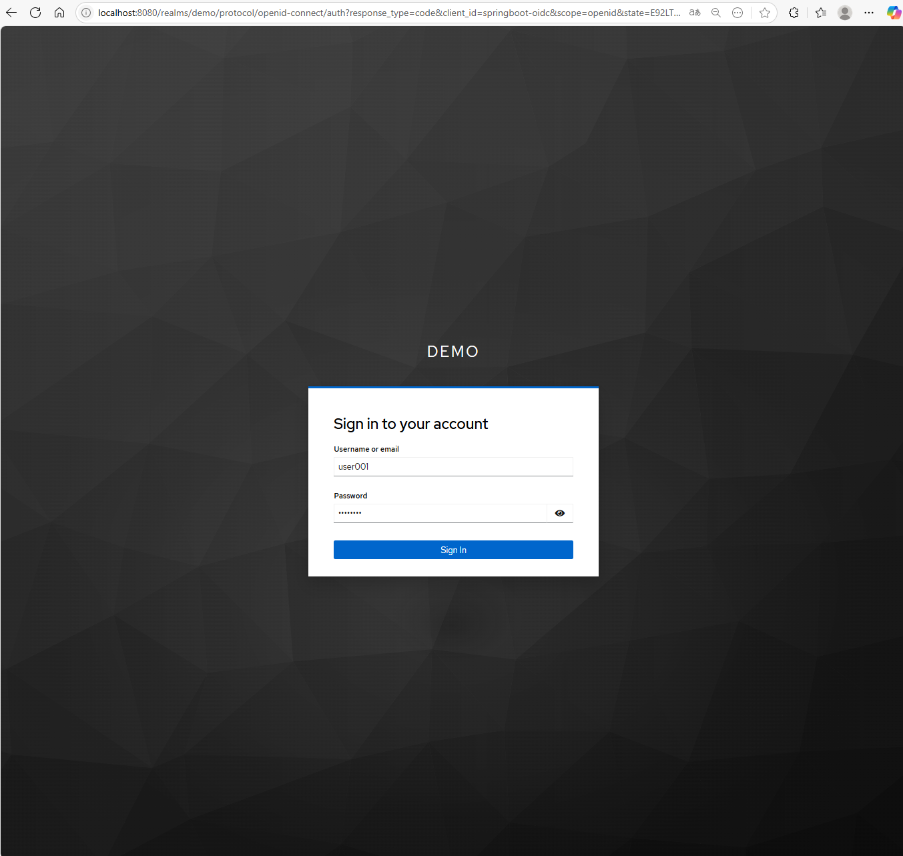The height and width of the screenshot is (856, 903).
Task: Click the Sign In button
Action: click(x=453, y=550)
